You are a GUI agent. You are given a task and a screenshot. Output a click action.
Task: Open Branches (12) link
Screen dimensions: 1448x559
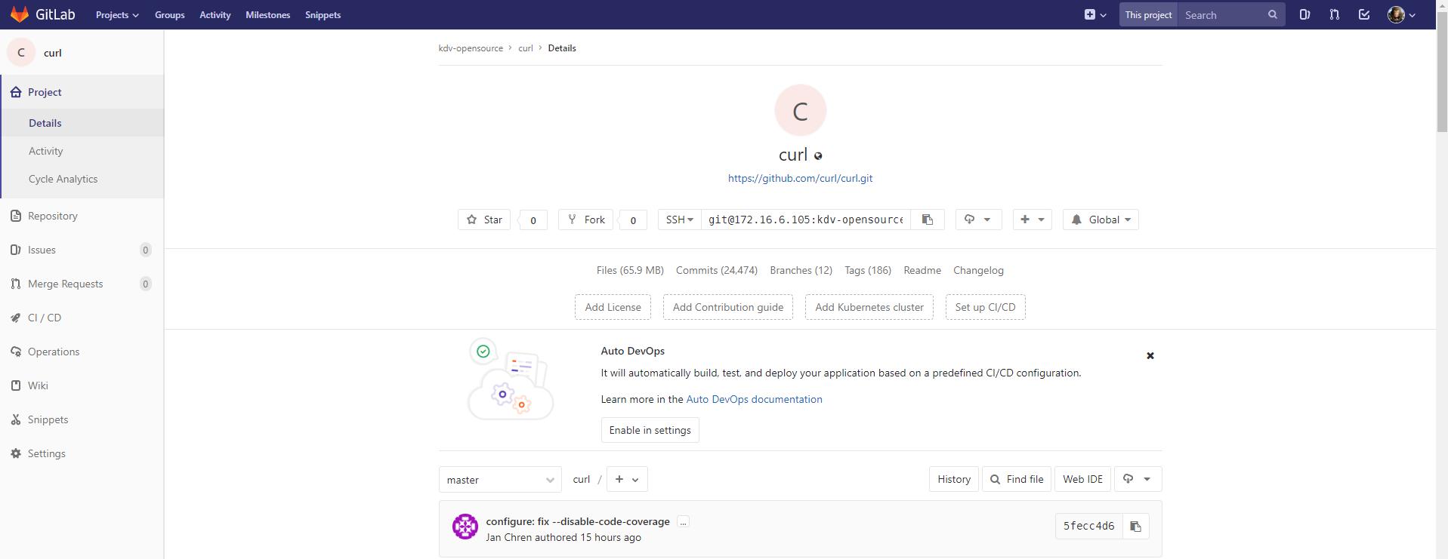click(801, 270)
